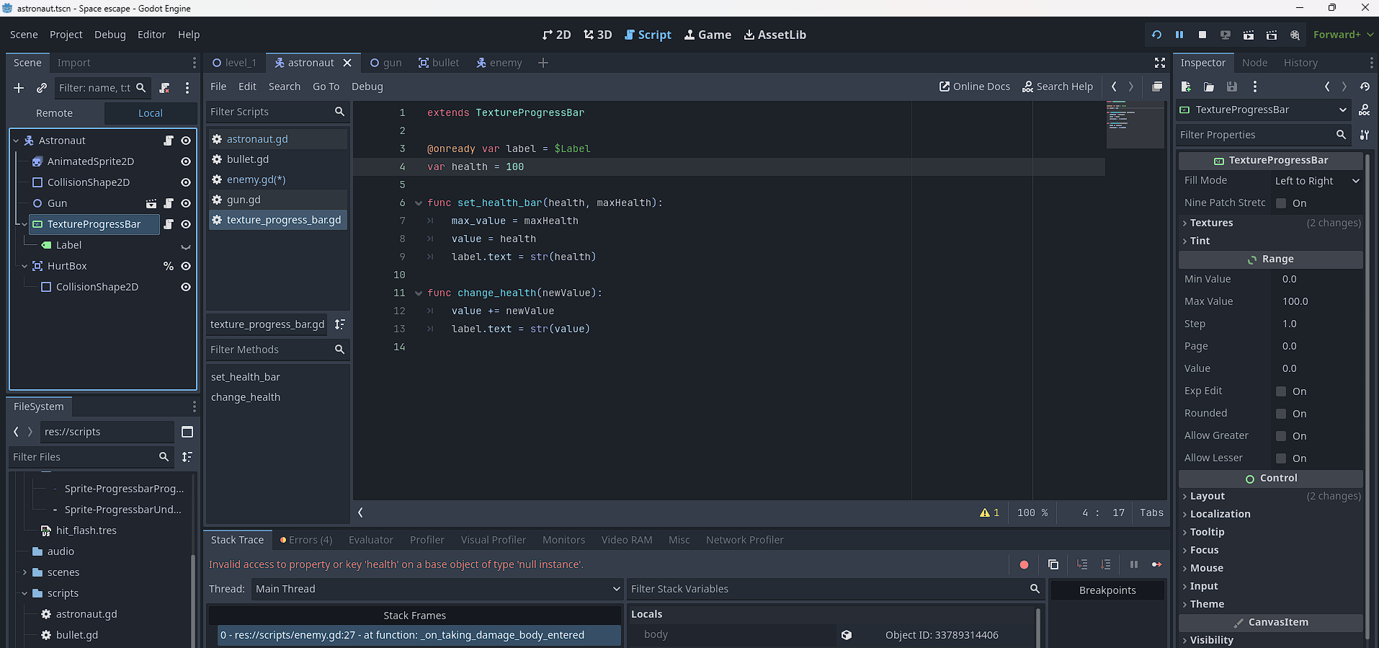The width and height of the screenshot is (1379, 648).
Task: Stop the running project
Action: click(1202, 35)
